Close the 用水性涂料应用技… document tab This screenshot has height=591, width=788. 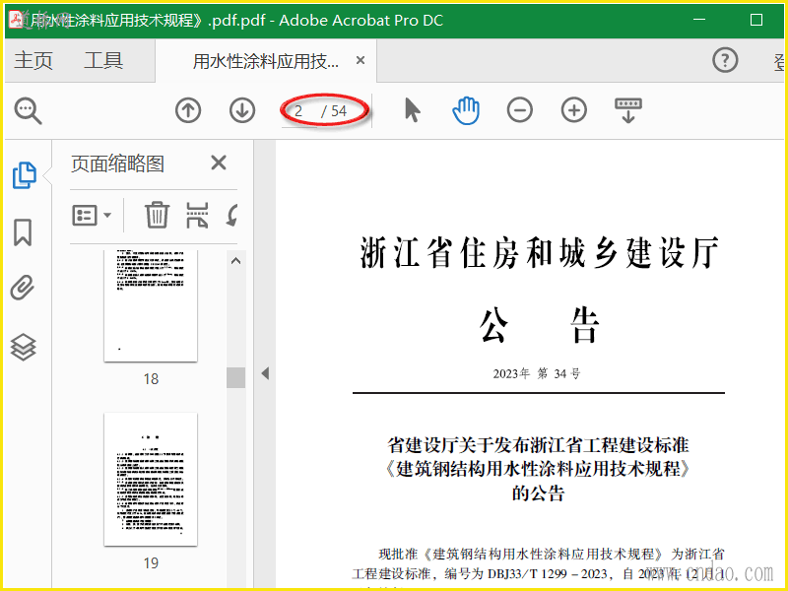361,60
